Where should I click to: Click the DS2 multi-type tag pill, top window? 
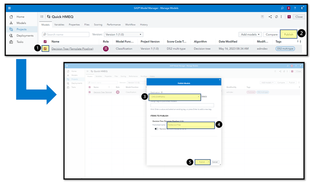click(x=285, y=49)
